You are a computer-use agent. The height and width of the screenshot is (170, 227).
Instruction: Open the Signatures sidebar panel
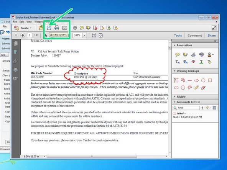(x=15, y=78)
